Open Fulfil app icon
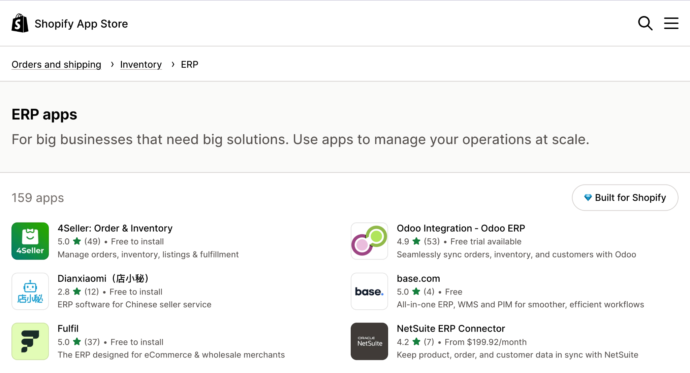690x373 pixels. point(30,341)
